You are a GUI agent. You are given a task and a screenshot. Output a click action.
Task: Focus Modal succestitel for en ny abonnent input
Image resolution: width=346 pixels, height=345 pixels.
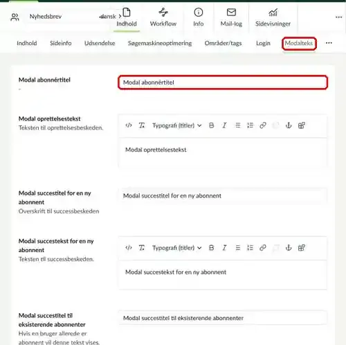(x=223, y=196)
